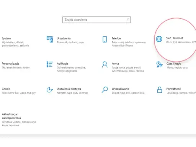
Task: Open Wyszukiwanie settings title
Action: coord(121,89)
